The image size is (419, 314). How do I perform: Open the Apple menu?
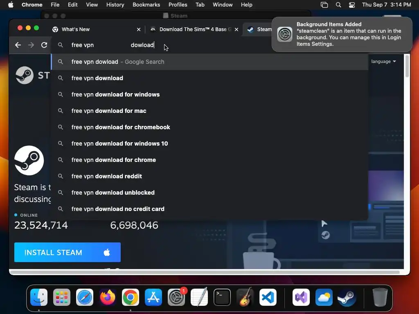tap(11, 5)
